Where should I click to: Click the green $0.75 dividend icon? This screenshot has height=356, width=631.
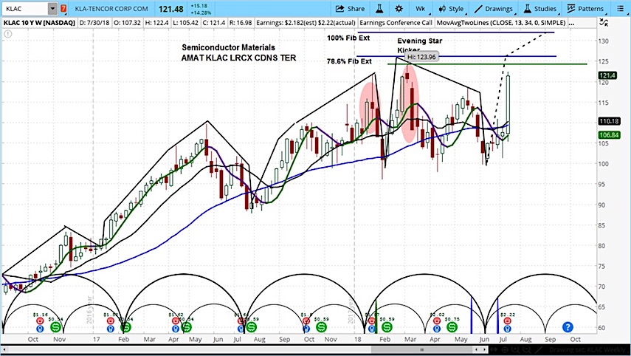452,327
